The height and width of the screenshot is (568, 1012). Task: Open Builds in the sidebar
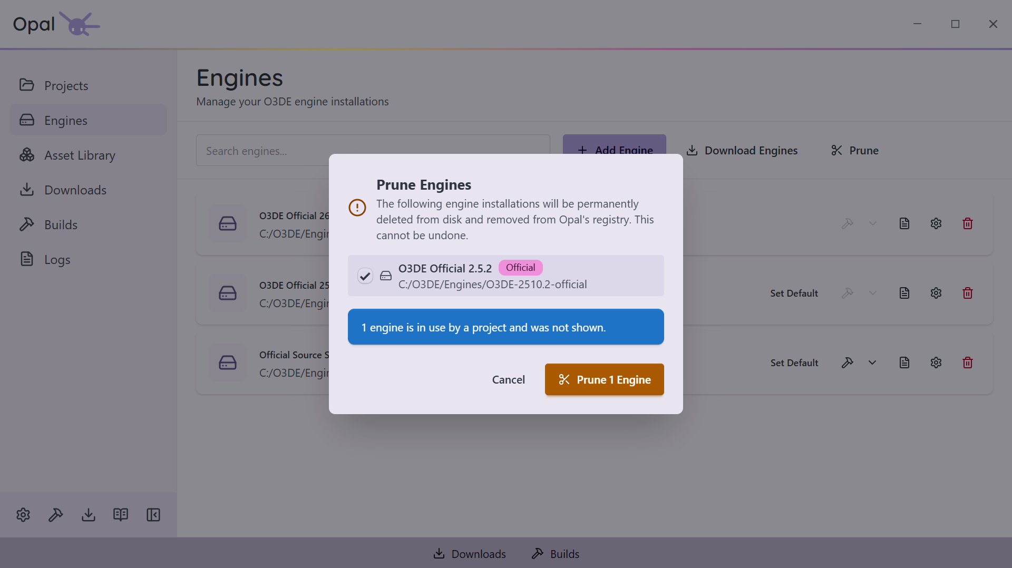(x=88, y=224)
